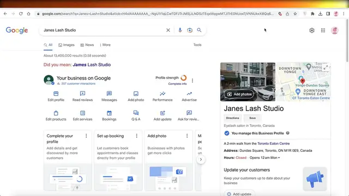Open options on Add photo card
Viewport: 349px width, 196px height.
point(187,136)
